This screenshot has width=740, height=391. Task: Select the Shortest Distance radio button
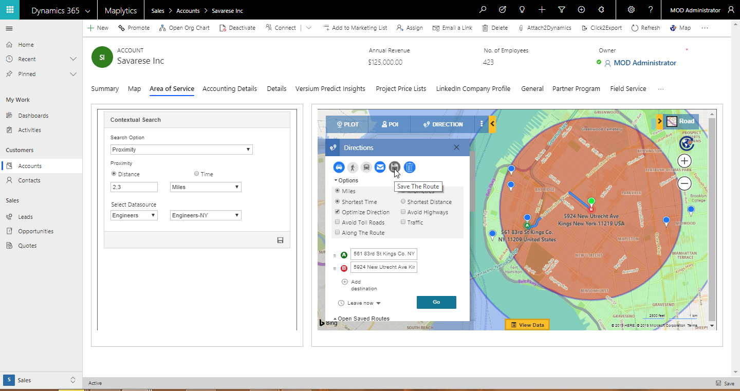pyautogui.click(x=403, y=201)
